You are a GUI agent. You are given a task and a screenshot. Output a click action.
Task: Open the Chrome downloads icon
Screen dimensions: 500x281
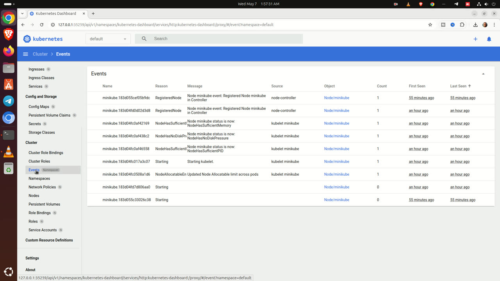[475, 25]
